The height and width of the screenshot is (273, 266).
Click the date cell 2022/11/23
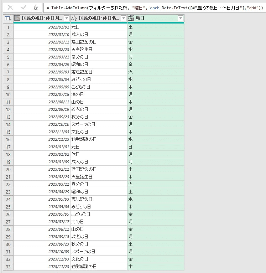(42, 139)
